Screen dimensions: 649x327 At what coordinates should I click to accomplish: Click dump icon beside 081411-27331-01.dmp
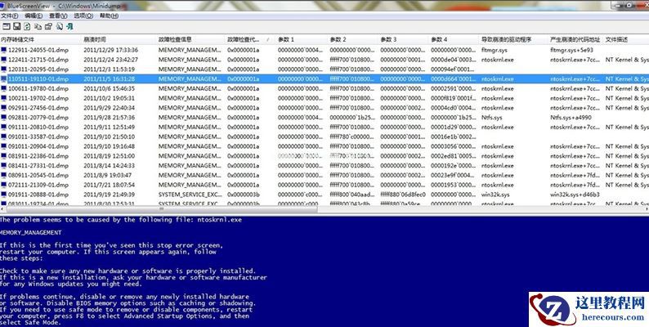[4, 166]
